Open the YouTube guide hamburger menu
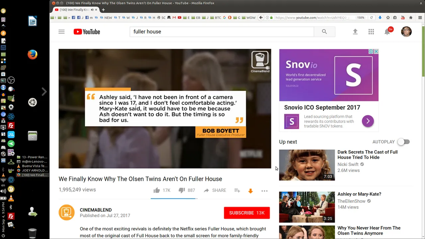Screen dimensions: 425x239 click(x=61, y=32)
